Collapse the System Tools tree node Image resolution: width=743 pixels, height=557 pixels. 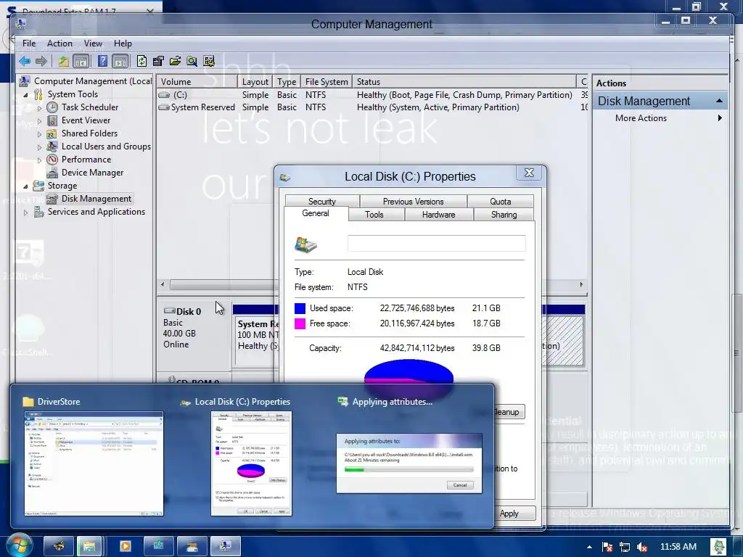25,95
